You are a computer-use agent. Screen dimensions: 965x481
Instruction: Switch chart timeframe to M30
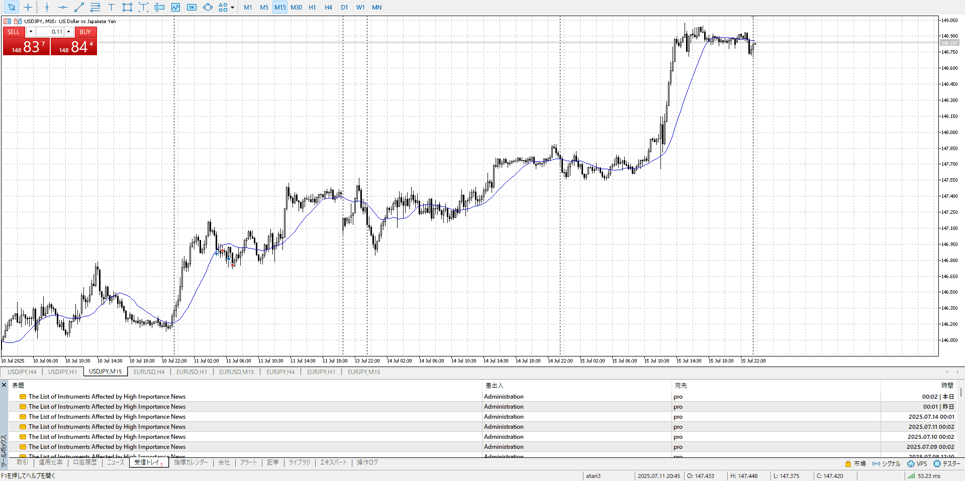(296, 8)
